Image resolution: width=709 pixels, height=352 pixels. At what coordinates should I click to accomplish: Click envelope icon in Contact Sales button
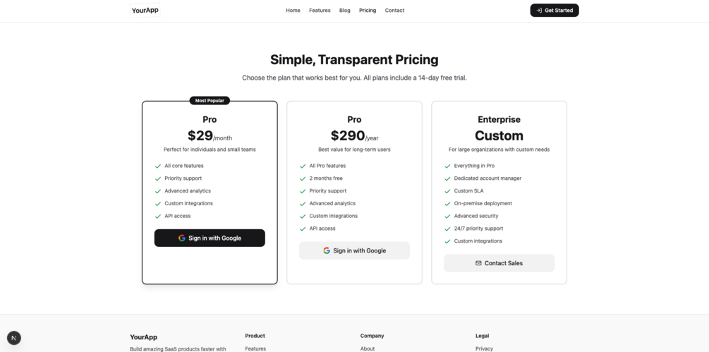[478, 263]
